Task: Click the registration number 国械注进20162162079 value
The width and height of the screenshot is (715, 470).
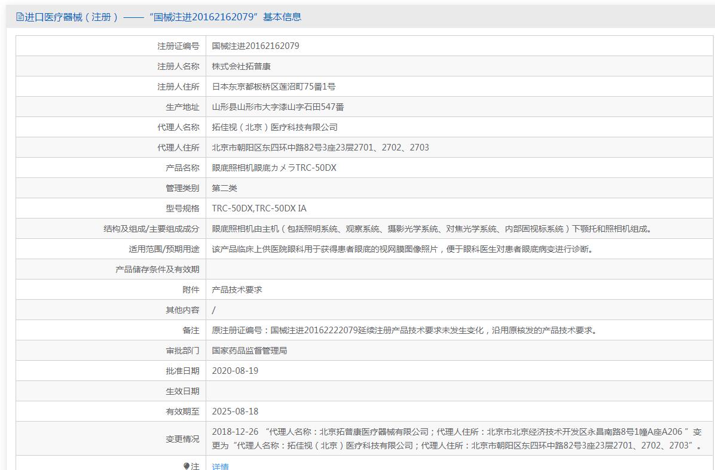Action: coord(255,46)
